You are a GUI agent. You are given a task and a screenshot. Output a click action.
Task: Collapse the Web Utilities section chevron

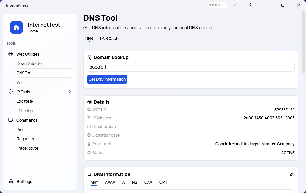[x=70, y=54]
